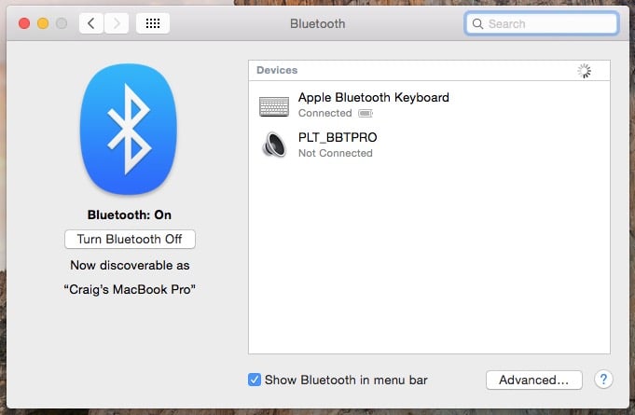635x415 pixels.
Task: Click the keyboard's Connected status text
Action: [325, 113]
